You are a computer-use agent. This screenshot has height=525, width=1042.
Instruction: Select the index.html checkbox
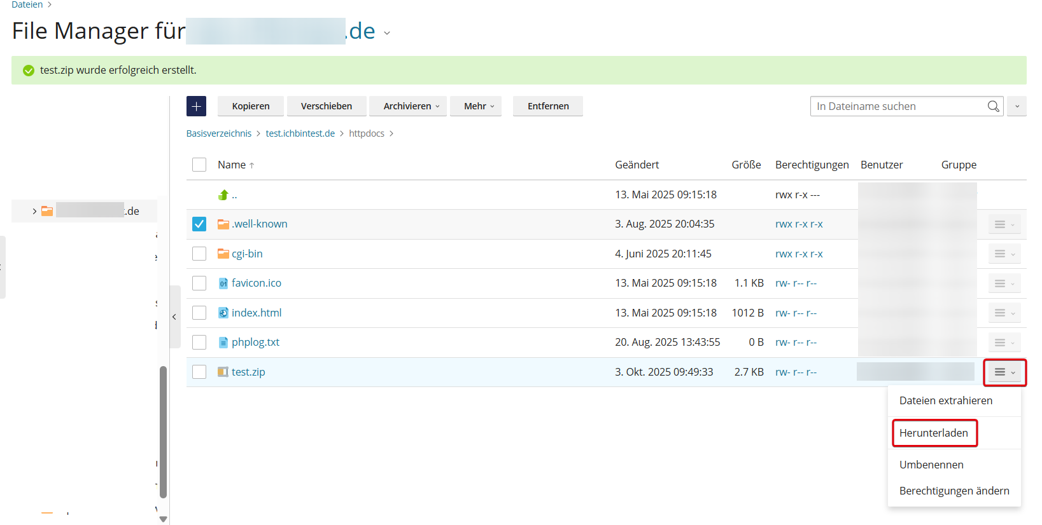click(x=199, y=313)
